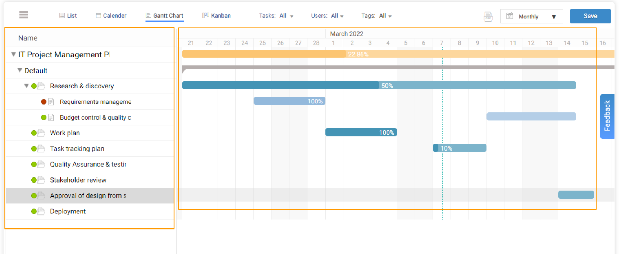Click the March 2022 month header
Viewport: 622px width, 254px height.
click(x=347, y=34)
